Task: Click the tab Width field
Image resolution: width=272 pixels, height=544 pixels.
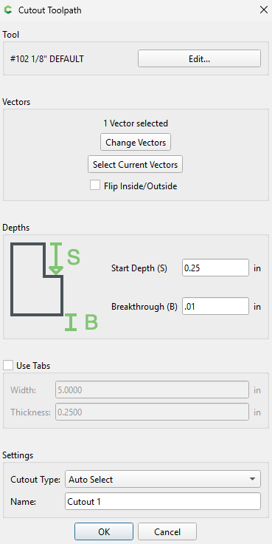Action: (152, 390)
